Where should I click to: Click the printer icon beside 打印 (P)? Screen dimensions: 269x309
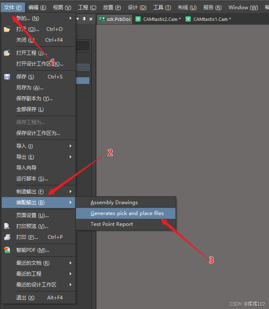[x=7, y=237]
